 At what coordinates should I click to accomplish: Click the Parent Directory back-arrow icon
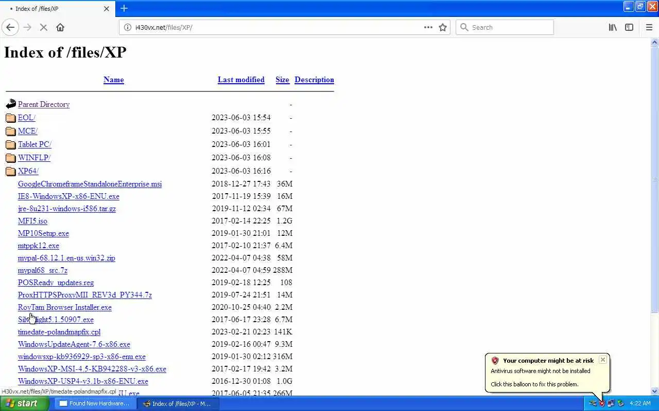pyautogui.click(x=11, y=104)
